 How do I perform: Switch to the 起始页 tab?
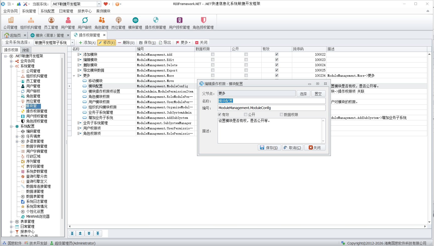[x=15, y=35]
